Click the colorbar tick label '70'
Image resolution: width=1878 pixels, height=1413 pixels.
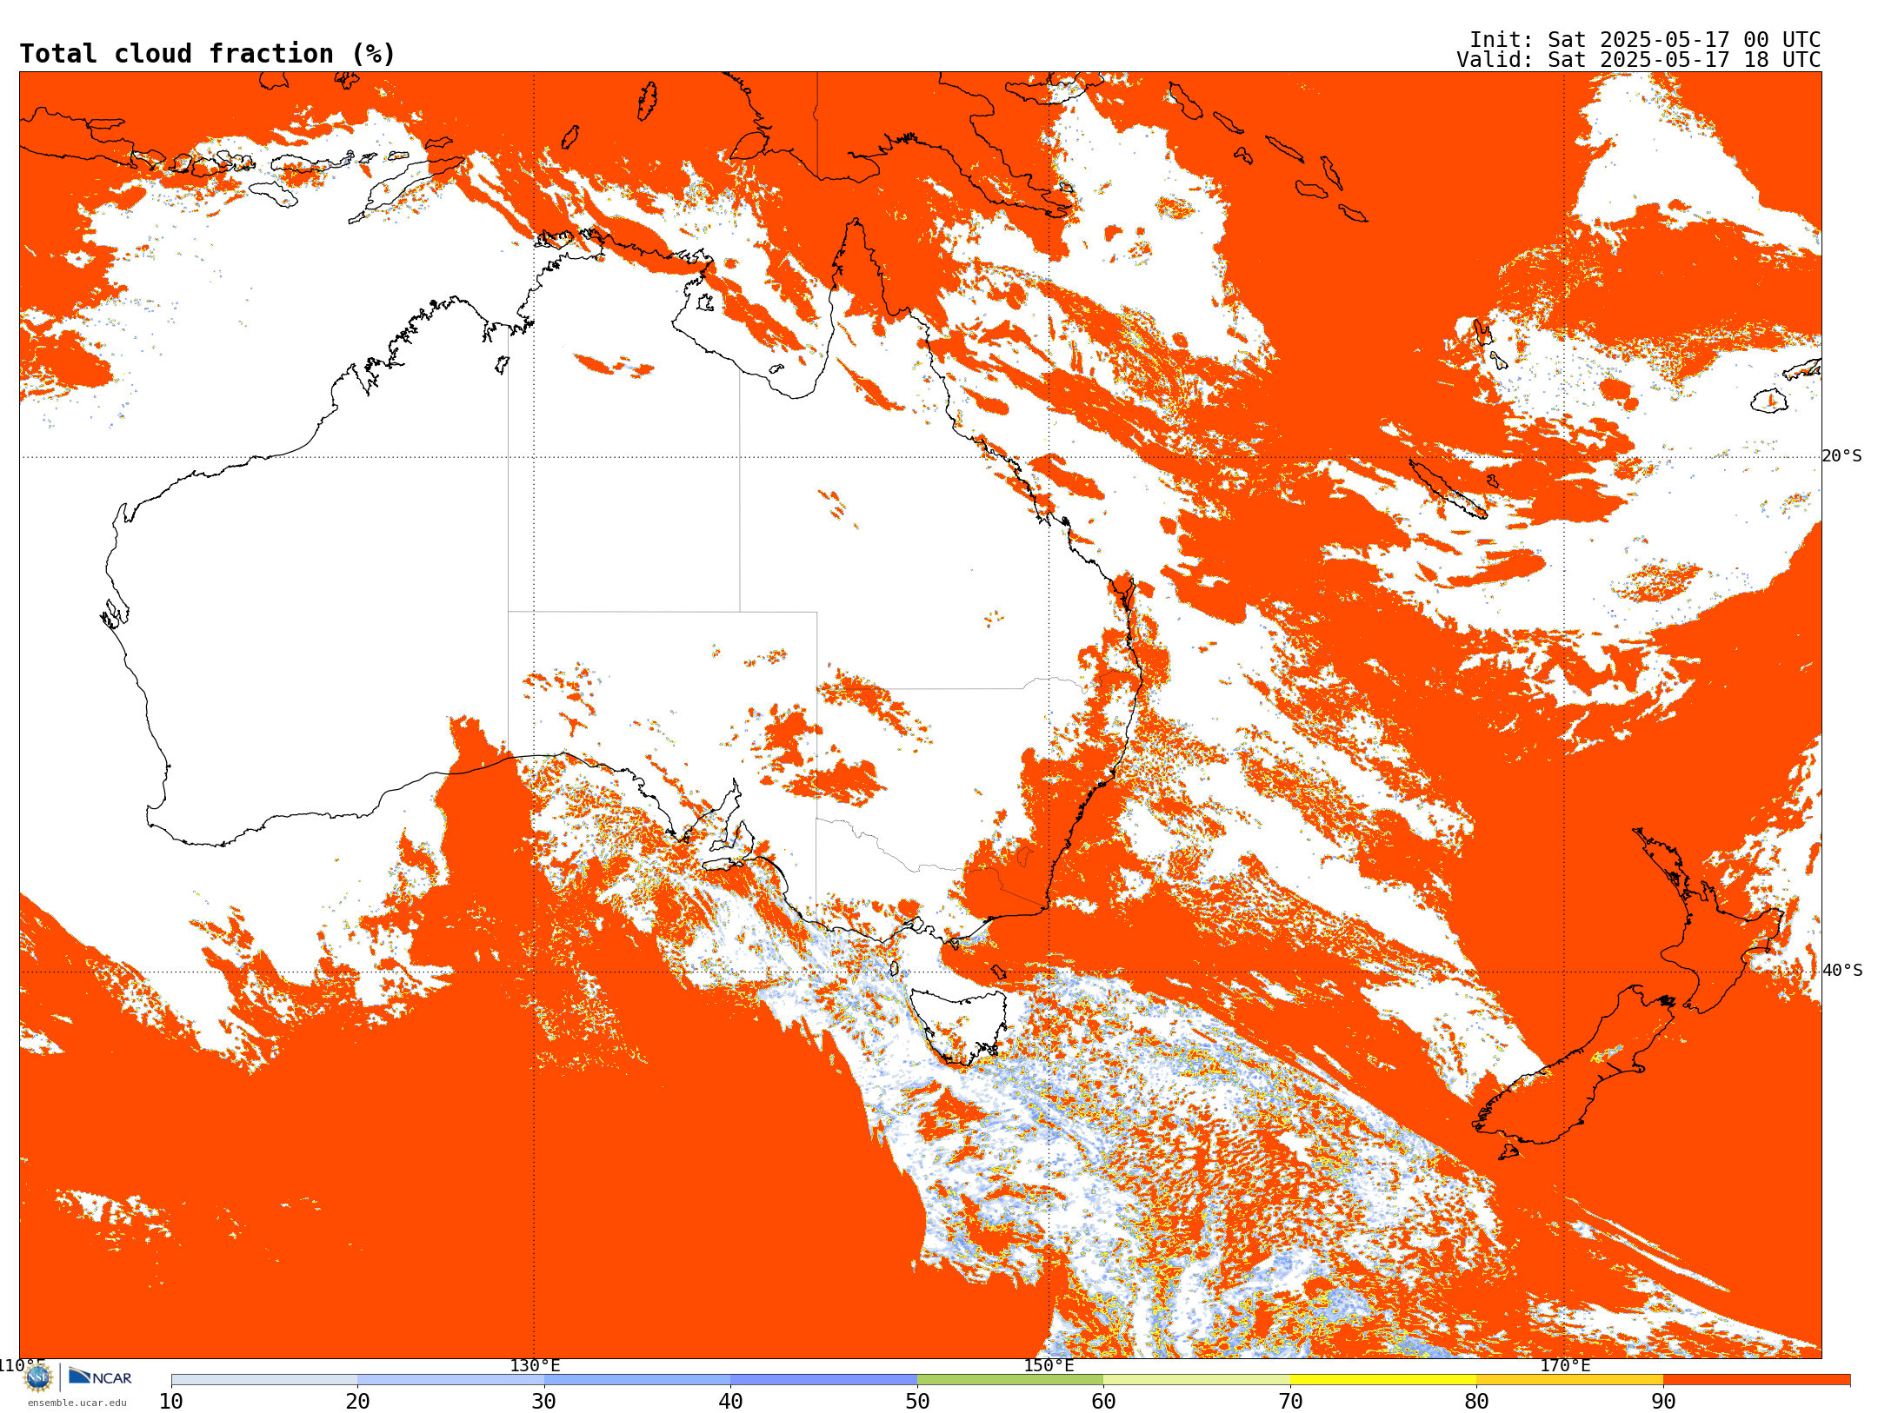click(x=1290, y=1401)
